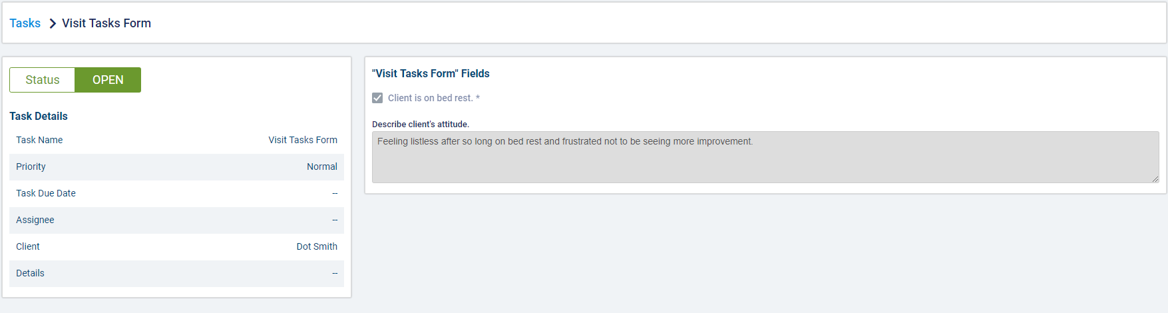Viewport: 1168px width, 313px height.
Task: Click the Dot Smith client name
Action: click(x=317, y=246)
